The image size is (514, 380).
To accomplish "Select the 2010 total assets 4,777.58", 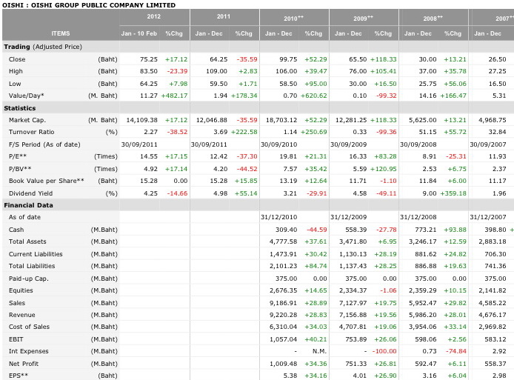I will point(283,241).
